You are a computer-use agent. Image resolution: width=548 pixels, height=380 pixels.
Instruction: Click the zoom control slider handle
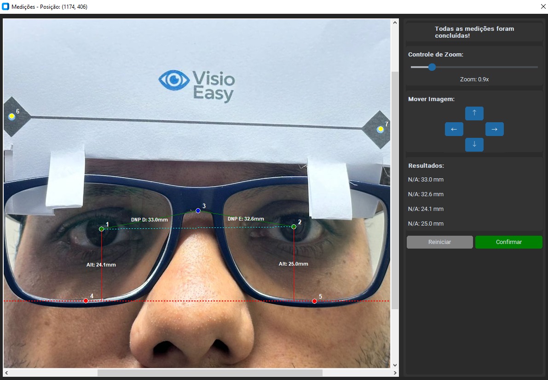(432, 67)
